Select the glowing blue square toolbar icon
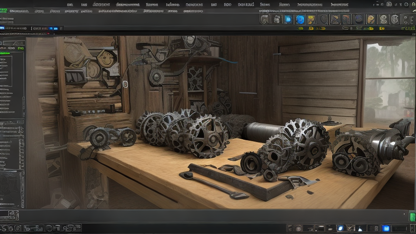The height and width of the screenshot is (234, 416). tap(288, 19)
